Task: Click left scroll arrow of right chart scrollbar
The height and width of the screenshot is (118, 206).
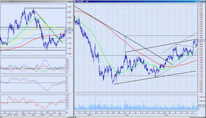Action: 75,117
